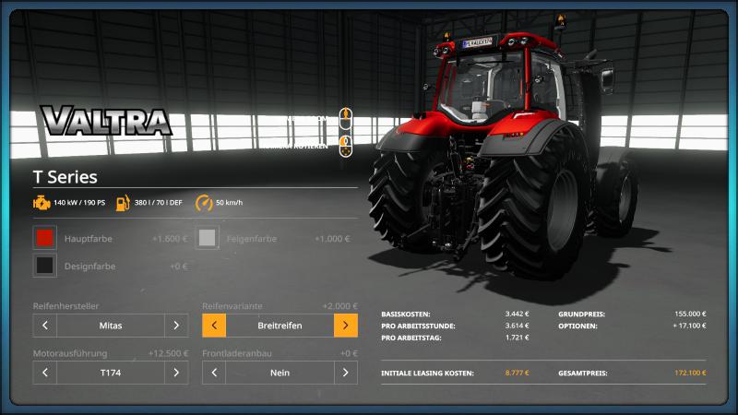The image size is (738, 415).
Task: Open the black Designfarbe color swatch
Action: 44,266
